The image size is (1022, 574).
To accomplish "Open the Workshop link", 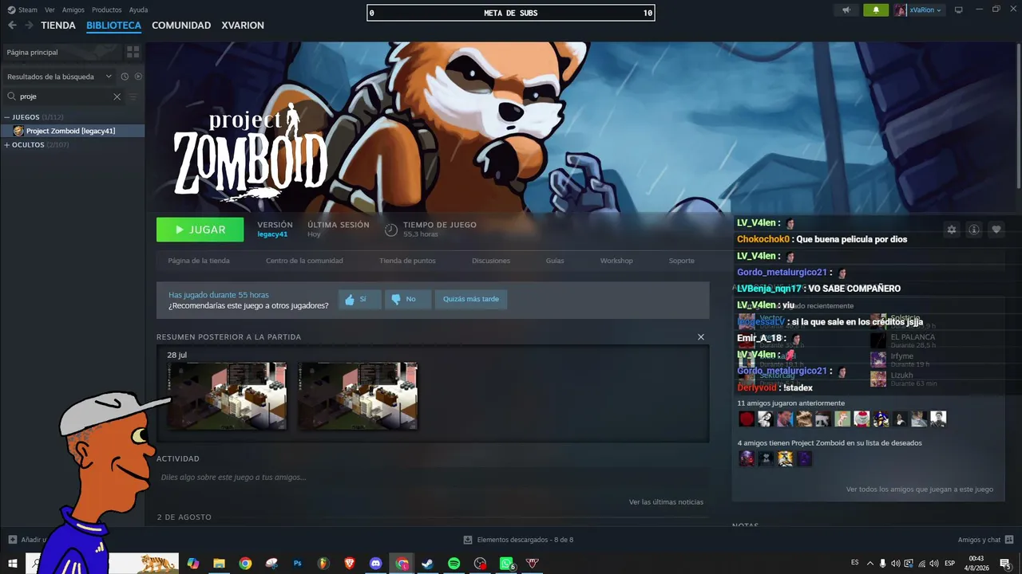I will point(616,261).
